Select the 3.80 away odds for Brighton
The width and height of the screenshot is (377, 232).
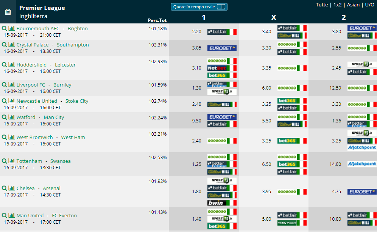(x=336, y=32)
